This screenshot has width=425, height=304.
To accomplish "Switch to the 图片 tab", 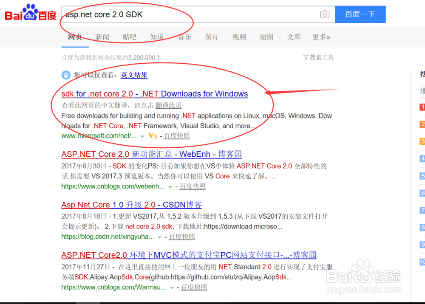I will (212, 37).
